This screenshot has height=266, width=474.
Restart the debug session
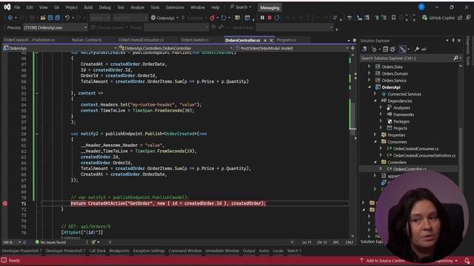[277, 18]
